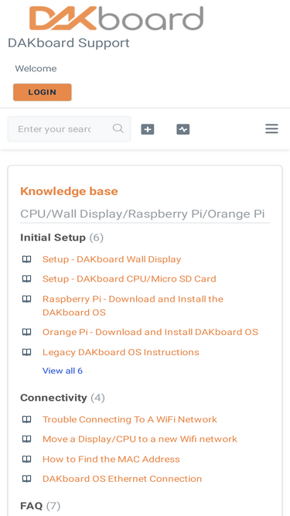The height and width of the screenshot is (516, 290).
Task: Open the Connectivity folder heading
Action: click(53, 398)
